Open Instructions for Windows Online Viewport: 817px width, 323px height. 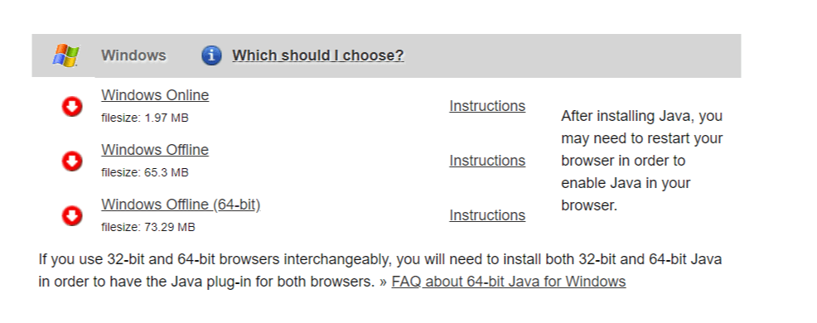pos(487,106)
